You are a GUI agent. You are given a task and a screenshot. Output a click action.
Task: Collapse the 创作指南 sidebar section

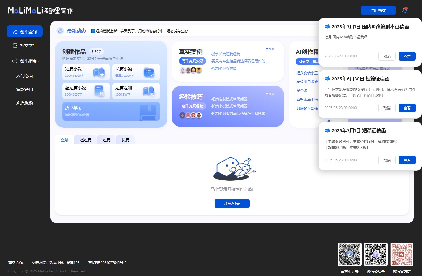click(x=26, y=61)
